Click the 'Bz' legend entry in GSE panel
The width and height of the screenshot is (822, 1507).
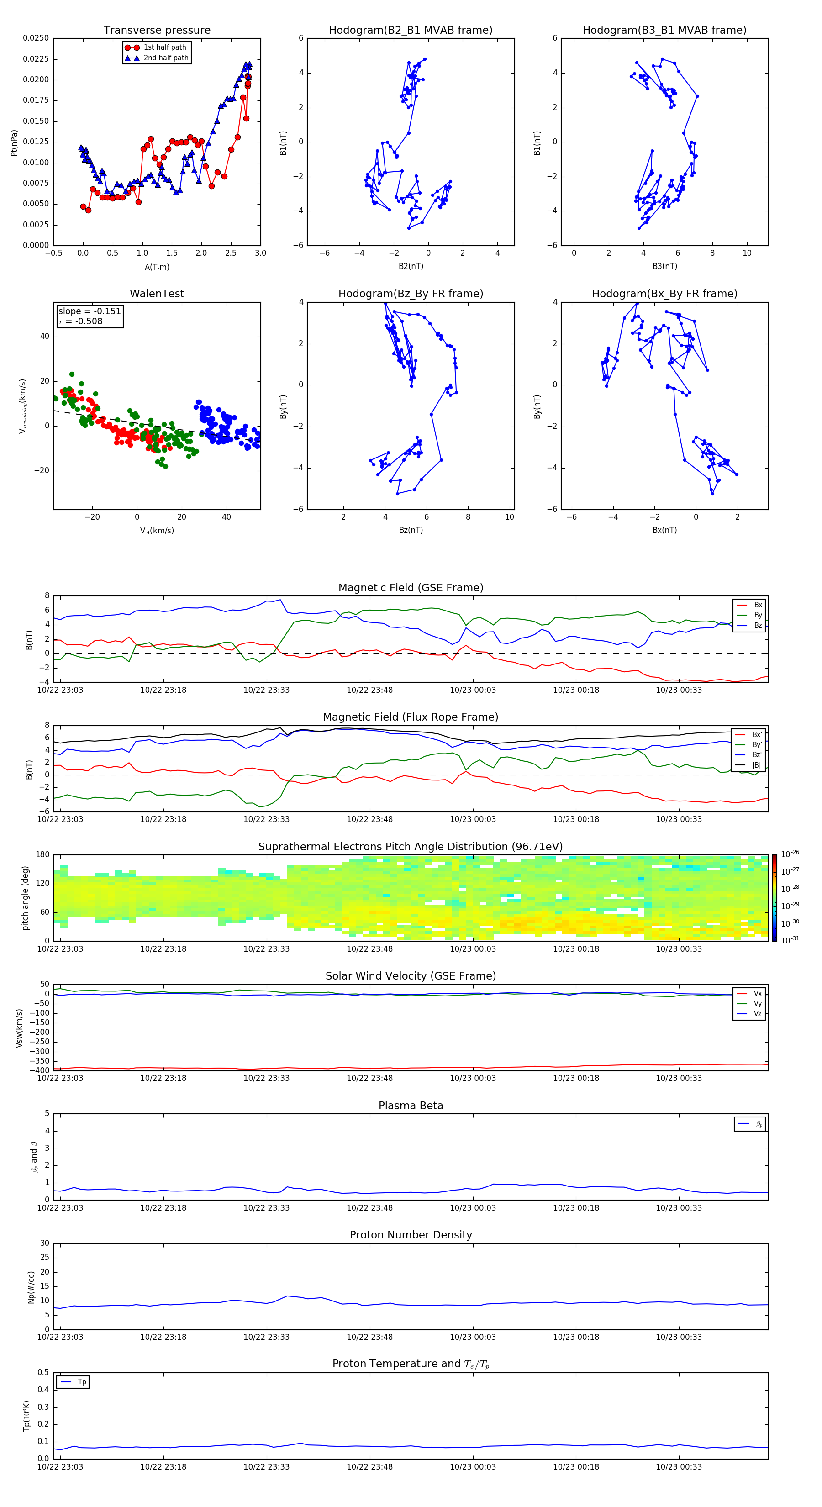pyautogui.click(x=749, y=625)
